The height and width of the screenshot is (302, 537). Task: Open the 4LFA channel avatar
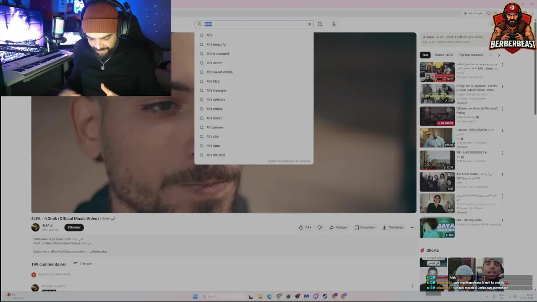click(x=35, y=227)
